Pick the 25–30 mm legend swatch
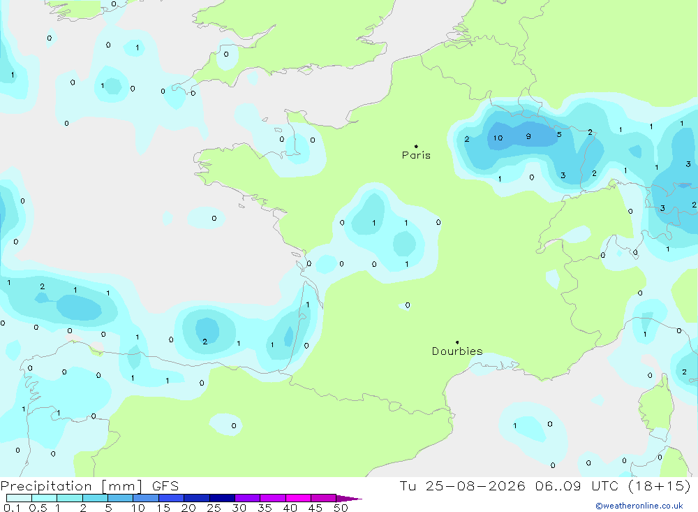The image size is (698, 512). (222, 498)
